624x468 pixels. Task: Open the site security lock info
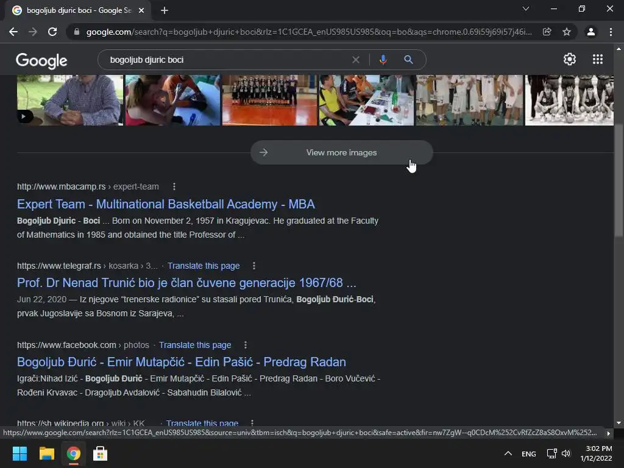(x=77, y=32)
